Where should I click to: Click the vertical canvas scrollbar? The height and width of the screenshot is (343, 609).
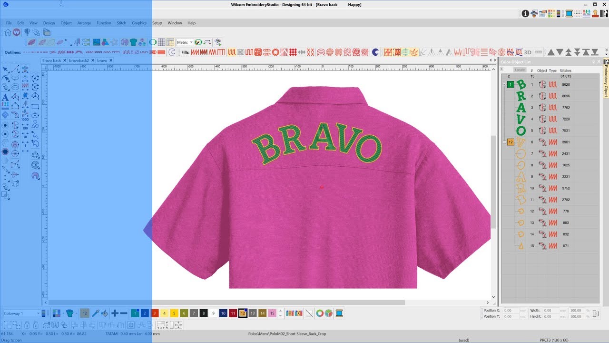pos(494,181)
